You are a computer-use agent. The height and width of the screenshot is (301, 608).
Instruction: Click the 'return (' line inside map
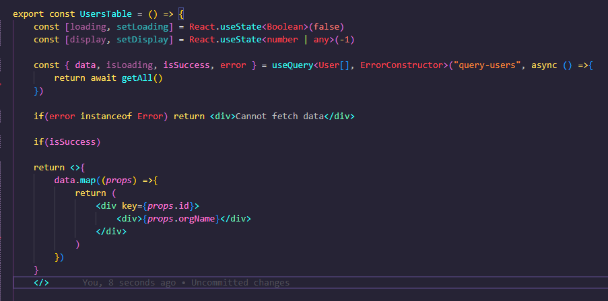point(96,193)
